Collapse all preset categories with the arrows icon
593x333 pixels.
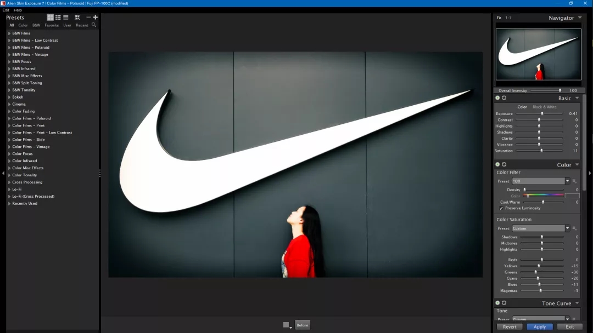point(77,18)
